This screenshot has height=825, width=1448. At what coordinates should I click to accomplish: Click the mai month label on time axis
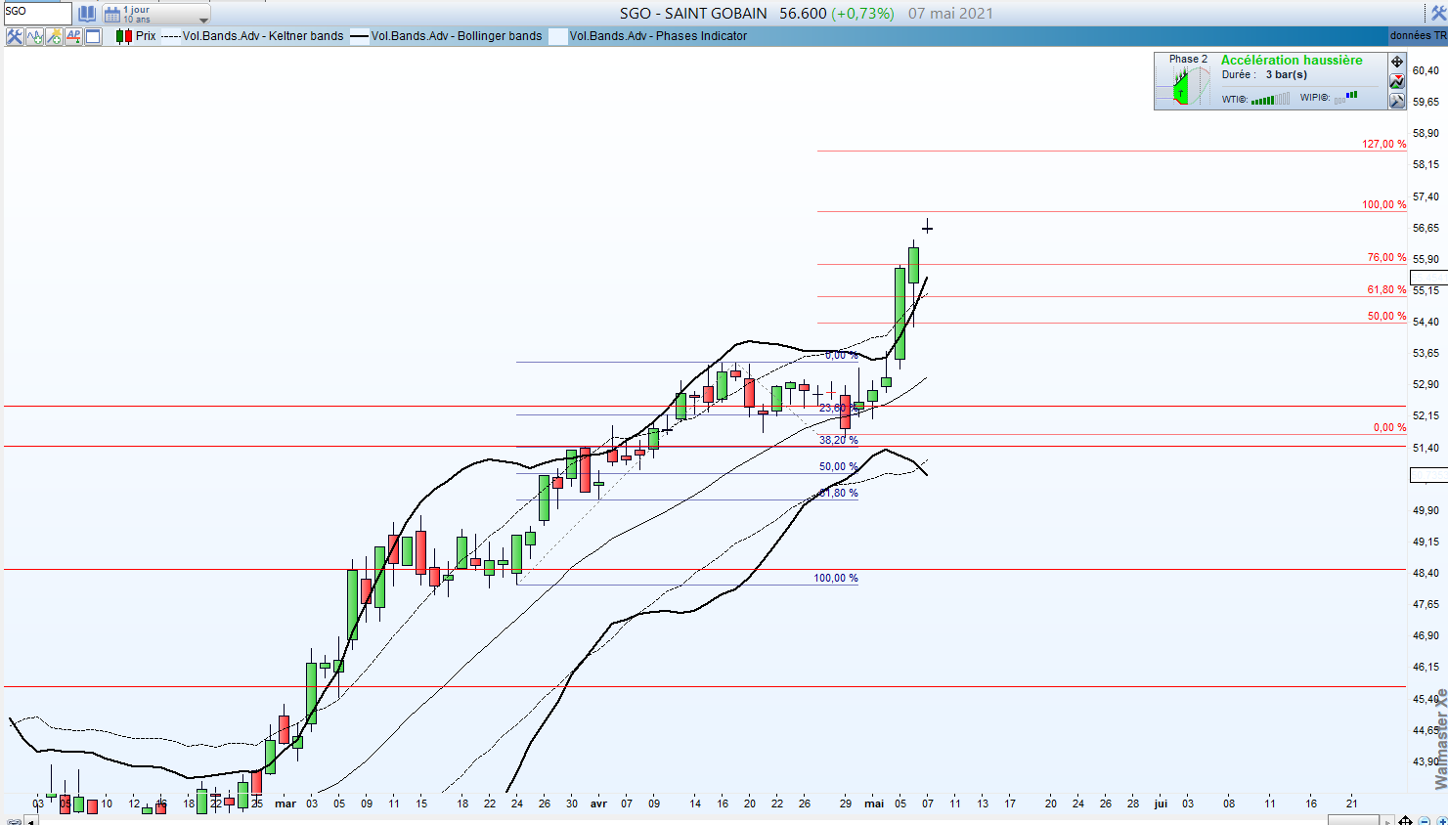(x=874, y=803)
